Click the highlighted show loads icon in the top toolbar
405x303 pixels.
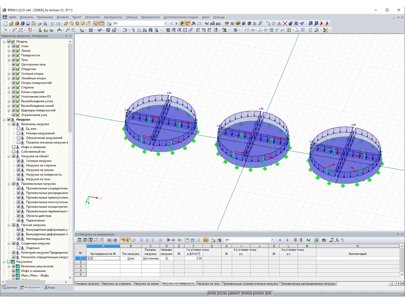click(182, 23)
